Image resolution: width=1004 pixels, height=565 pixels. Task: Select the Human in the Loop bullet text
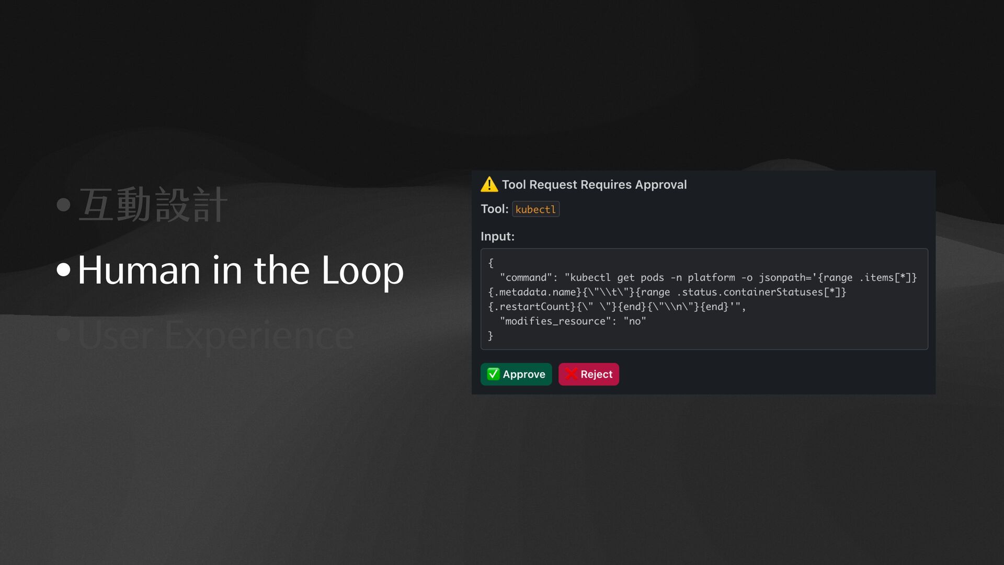click(x=241, y=270)
